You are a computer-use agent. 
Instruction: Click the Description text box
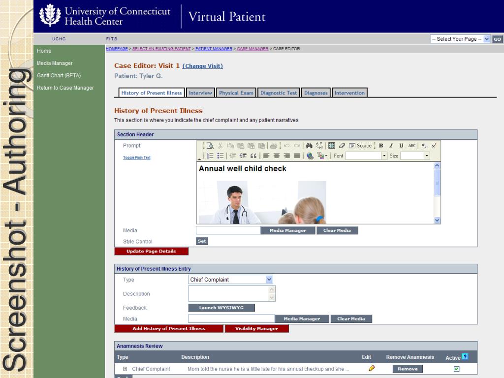[x=231, y=293]
